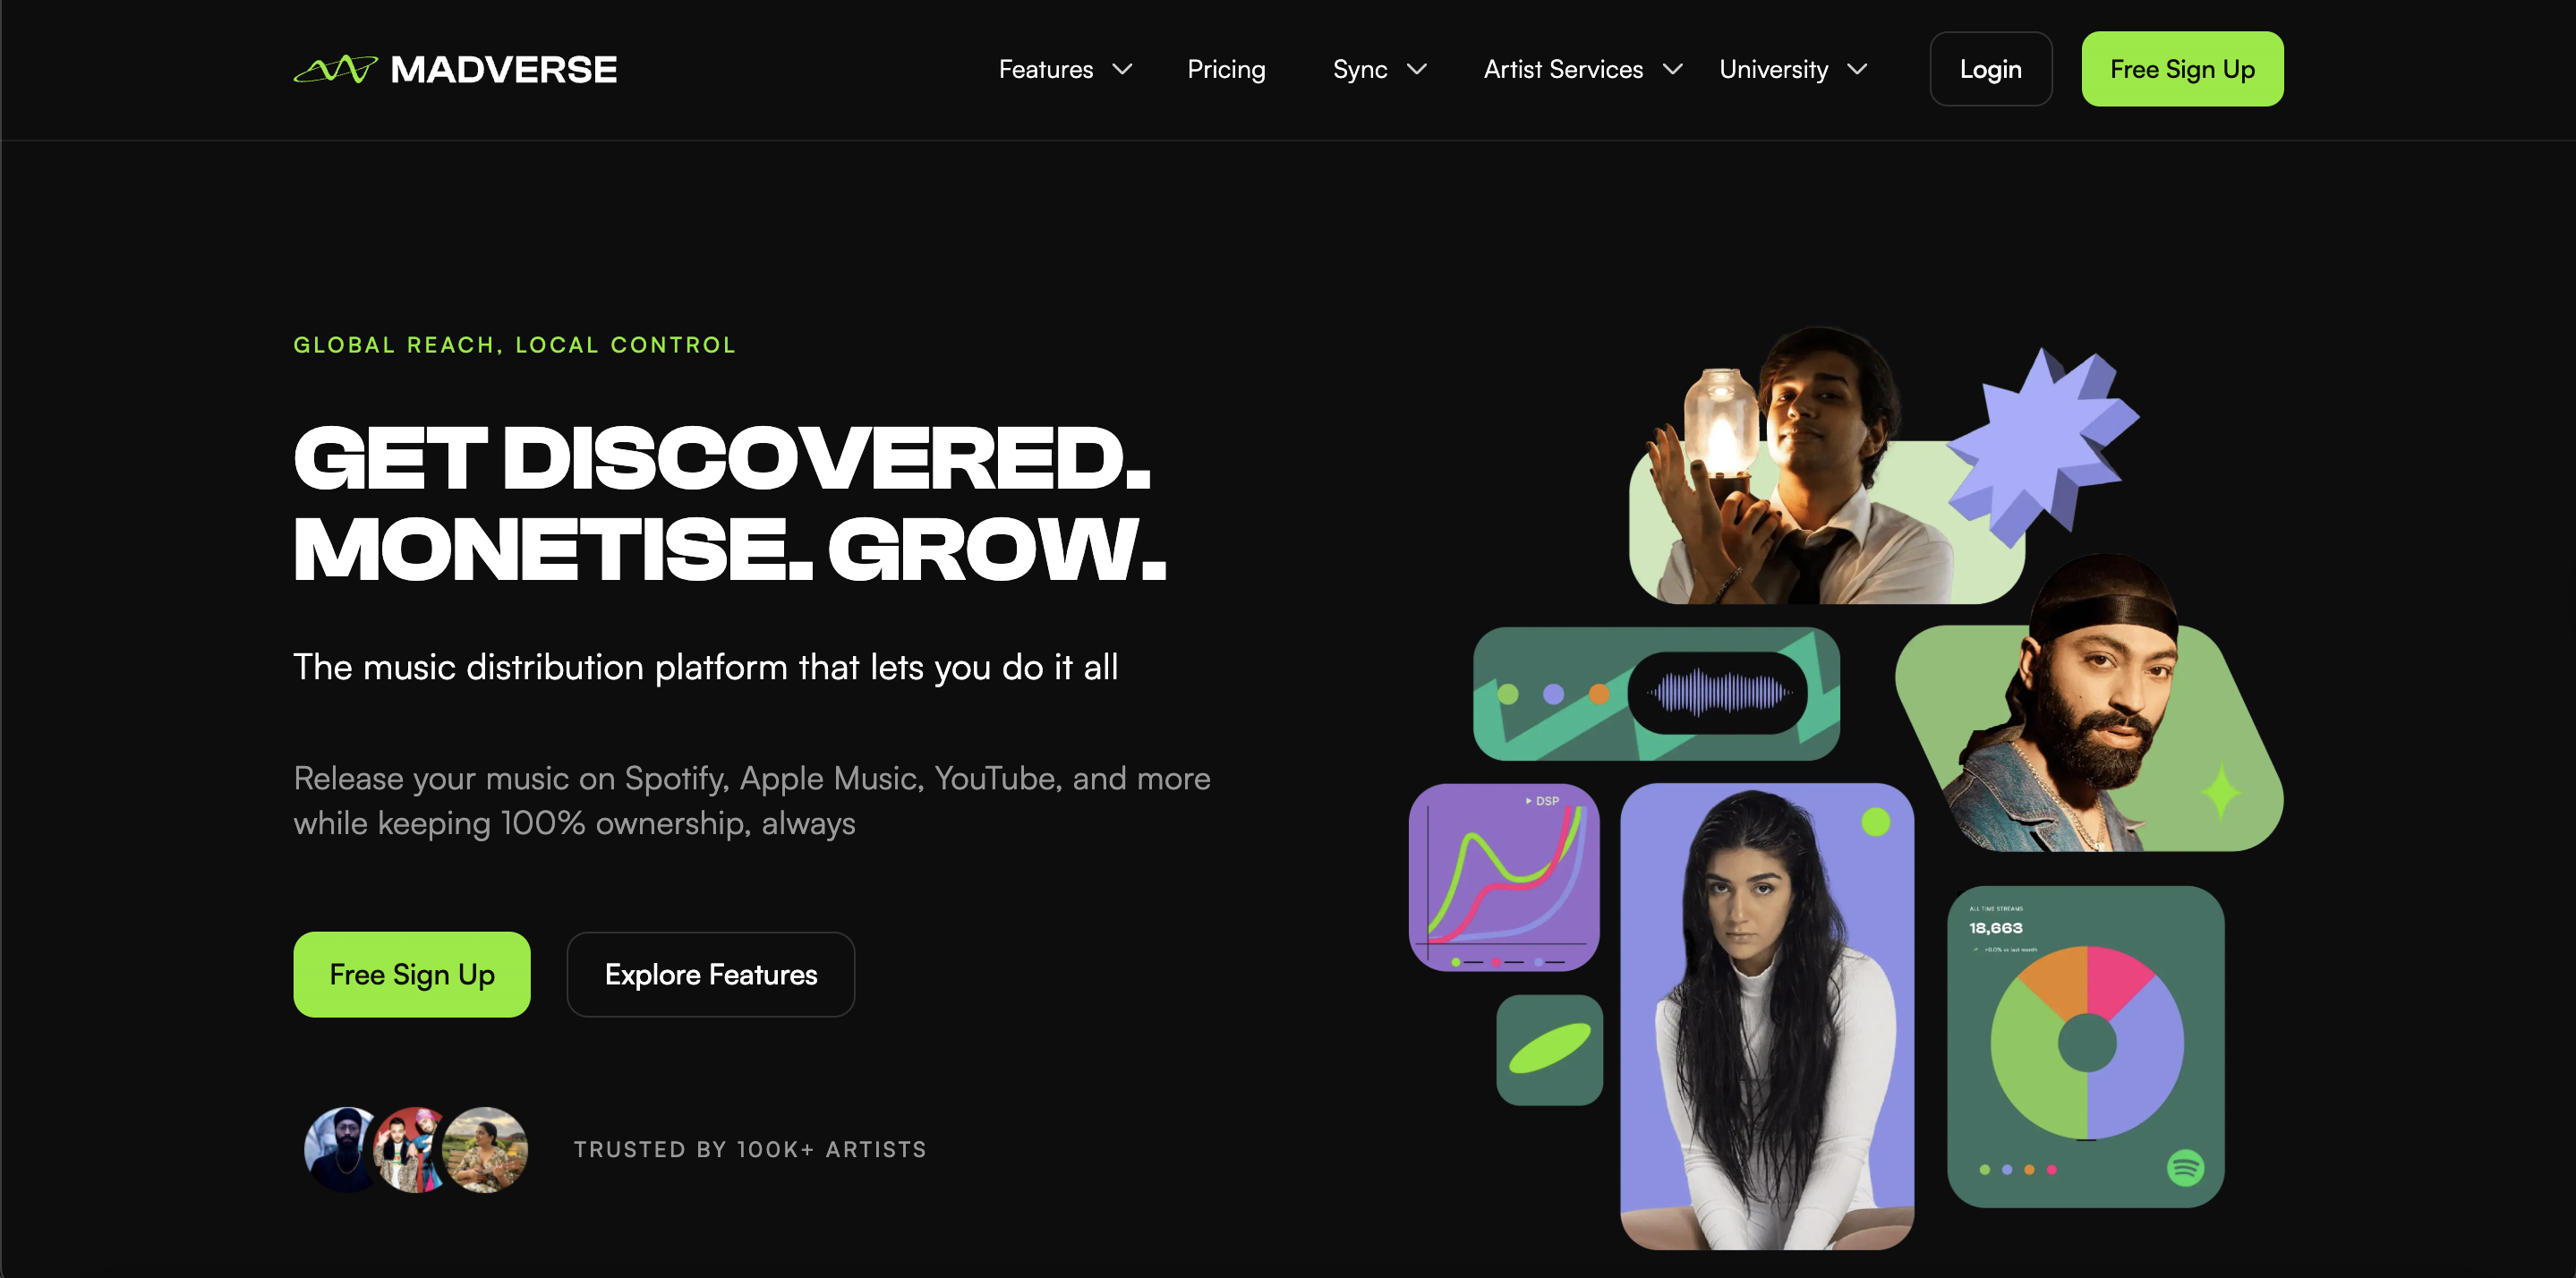The image size is (2576, 1278).
Task: Expand the Sync dropdown chevron
Action: pos(1417,69)
